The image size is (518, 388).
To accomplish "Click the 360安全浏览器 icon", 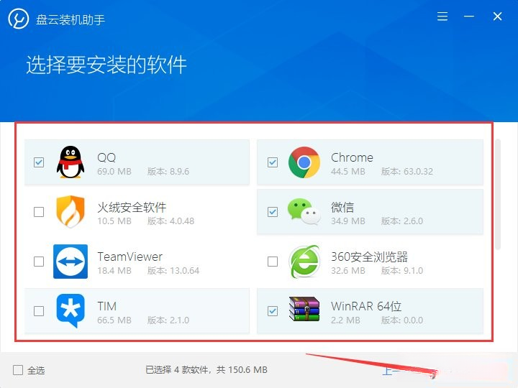I will [x=304, y=262].
